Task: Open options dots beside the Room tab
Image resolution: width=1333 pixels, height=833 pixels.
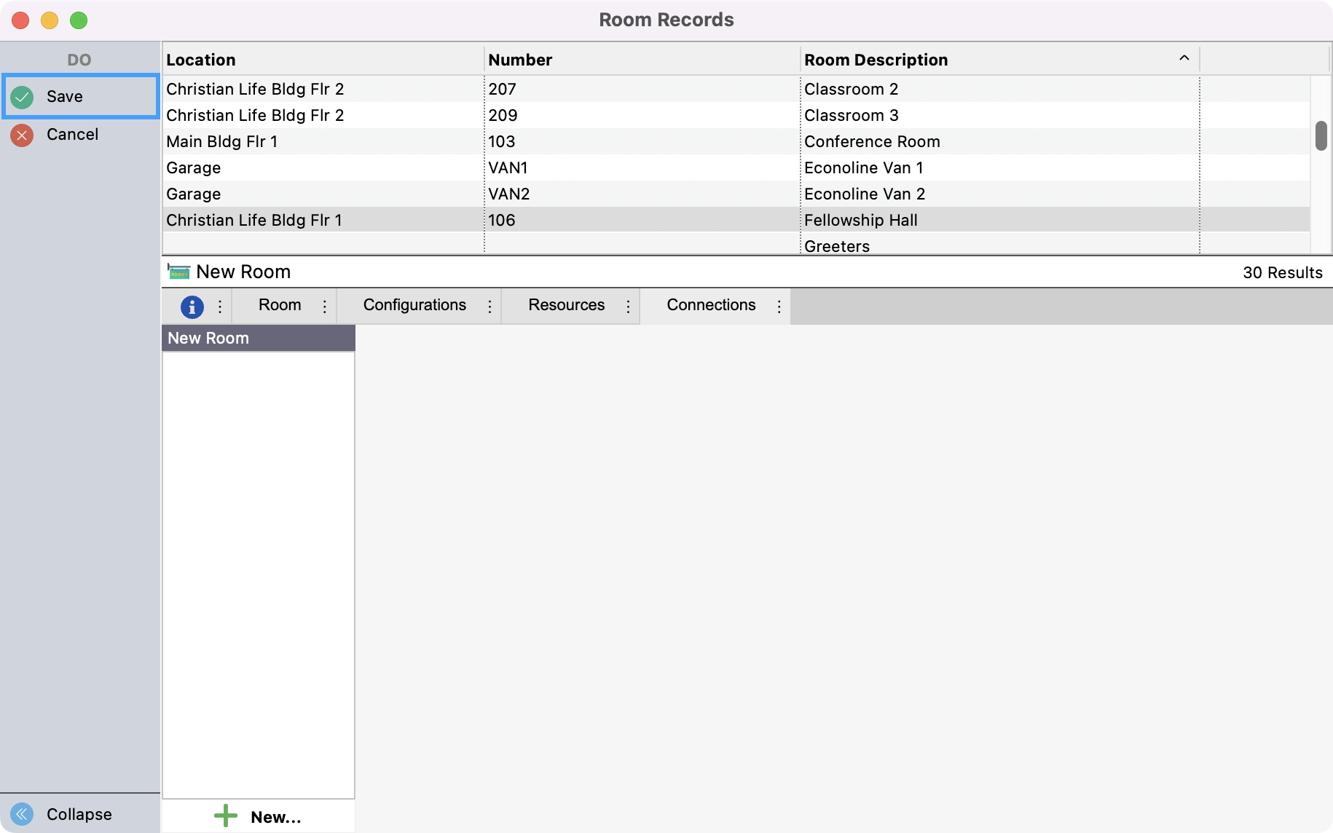Action: (x=325, y=307)
